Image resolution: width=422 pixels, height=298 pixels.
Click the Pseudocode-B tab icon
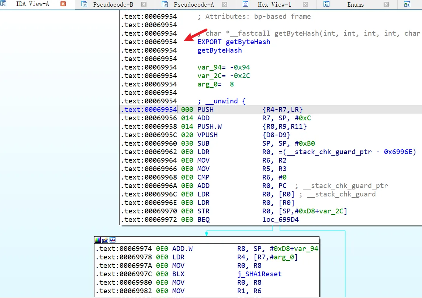[x=84, y=4]
